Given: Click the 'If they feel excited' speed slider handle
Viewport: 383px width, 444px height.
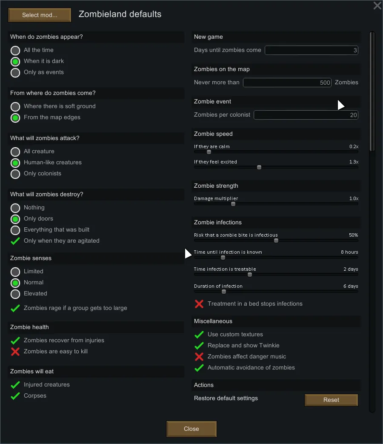Looking at the screenshot, I should pos(259,167).
